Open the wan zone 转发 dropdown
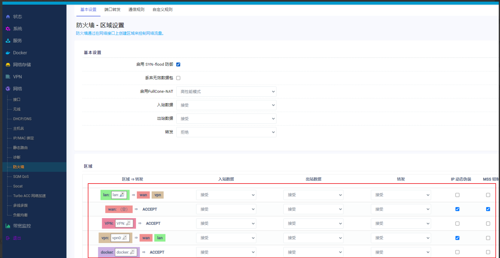 click(x=401, y=209)
